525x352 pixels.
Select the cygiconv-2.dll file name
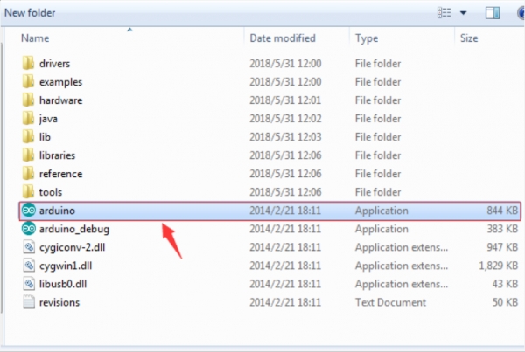(x=72, y=247)
